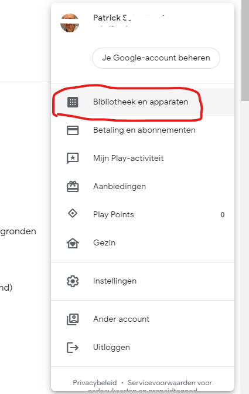Click the profile photo avatar
249x394 pixels.
point(70,23)
